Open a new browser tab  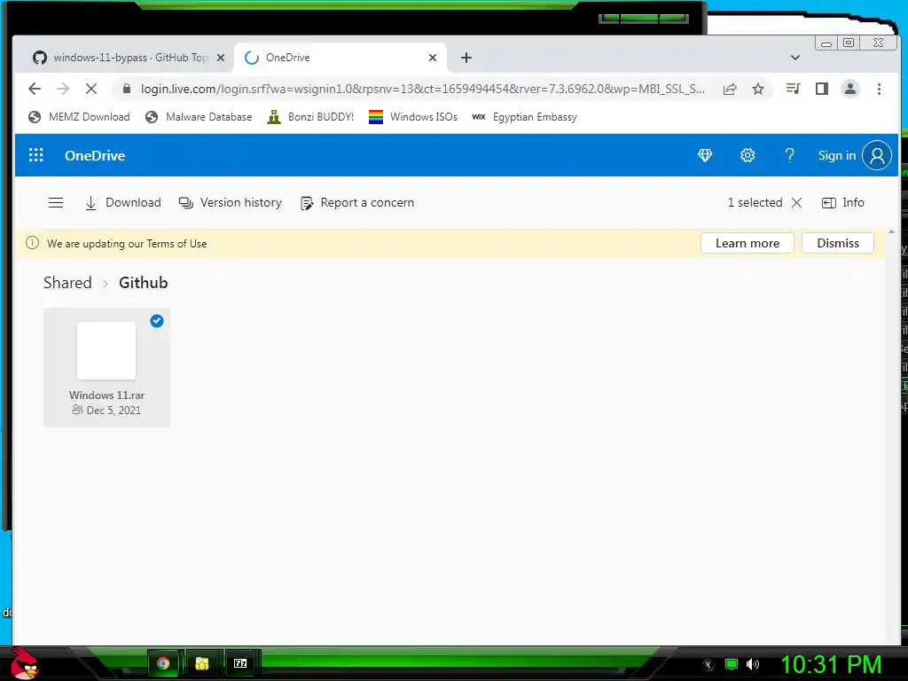coord(466,58)
